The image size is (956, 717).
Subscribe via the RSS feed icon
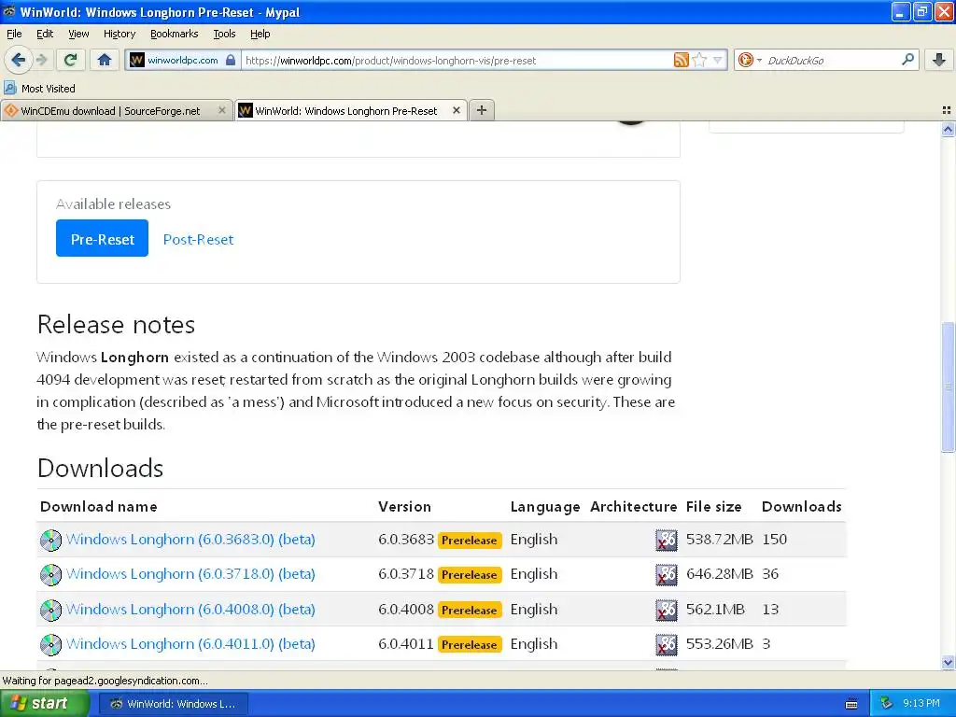[681, 60]
